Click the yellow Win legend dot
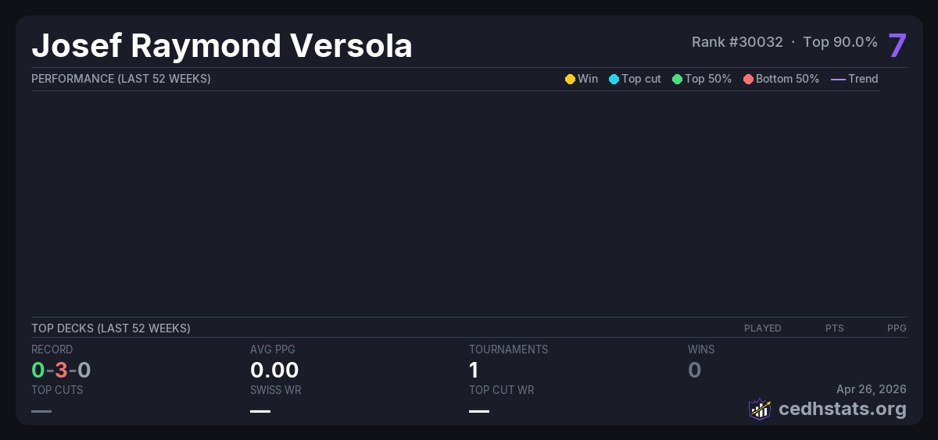Screen dimensions: 938x440 click(x=570, y=79)
